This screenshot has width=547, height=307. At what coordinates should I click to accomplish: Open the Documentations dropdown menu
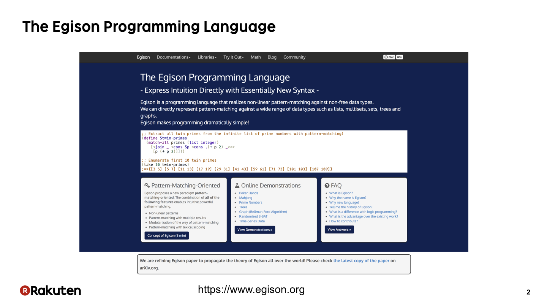[x=174, y=57]
